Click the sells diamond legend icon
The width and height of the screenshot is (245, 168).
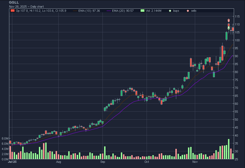pos(188,11)
